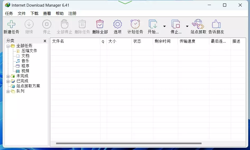Select 文档 tree label
This screenshot has height=150, width=250.
(x=25, y=56)
